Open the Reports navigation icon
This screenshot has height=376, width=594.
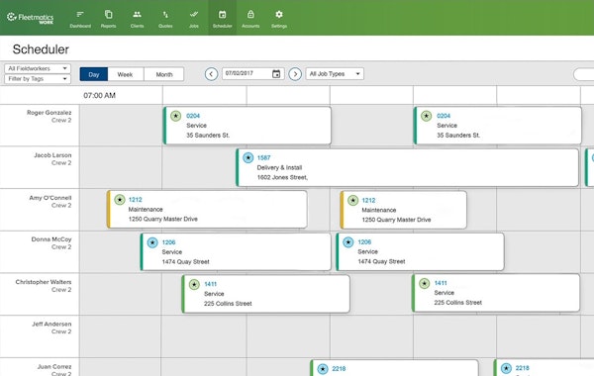(x=108, y=18)
